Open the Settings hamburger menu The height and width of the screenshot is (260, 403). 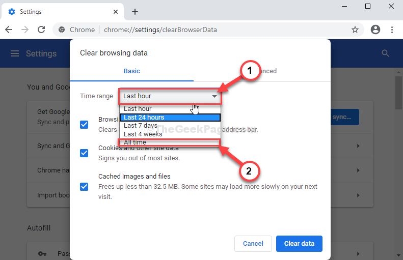click(15, 53)
